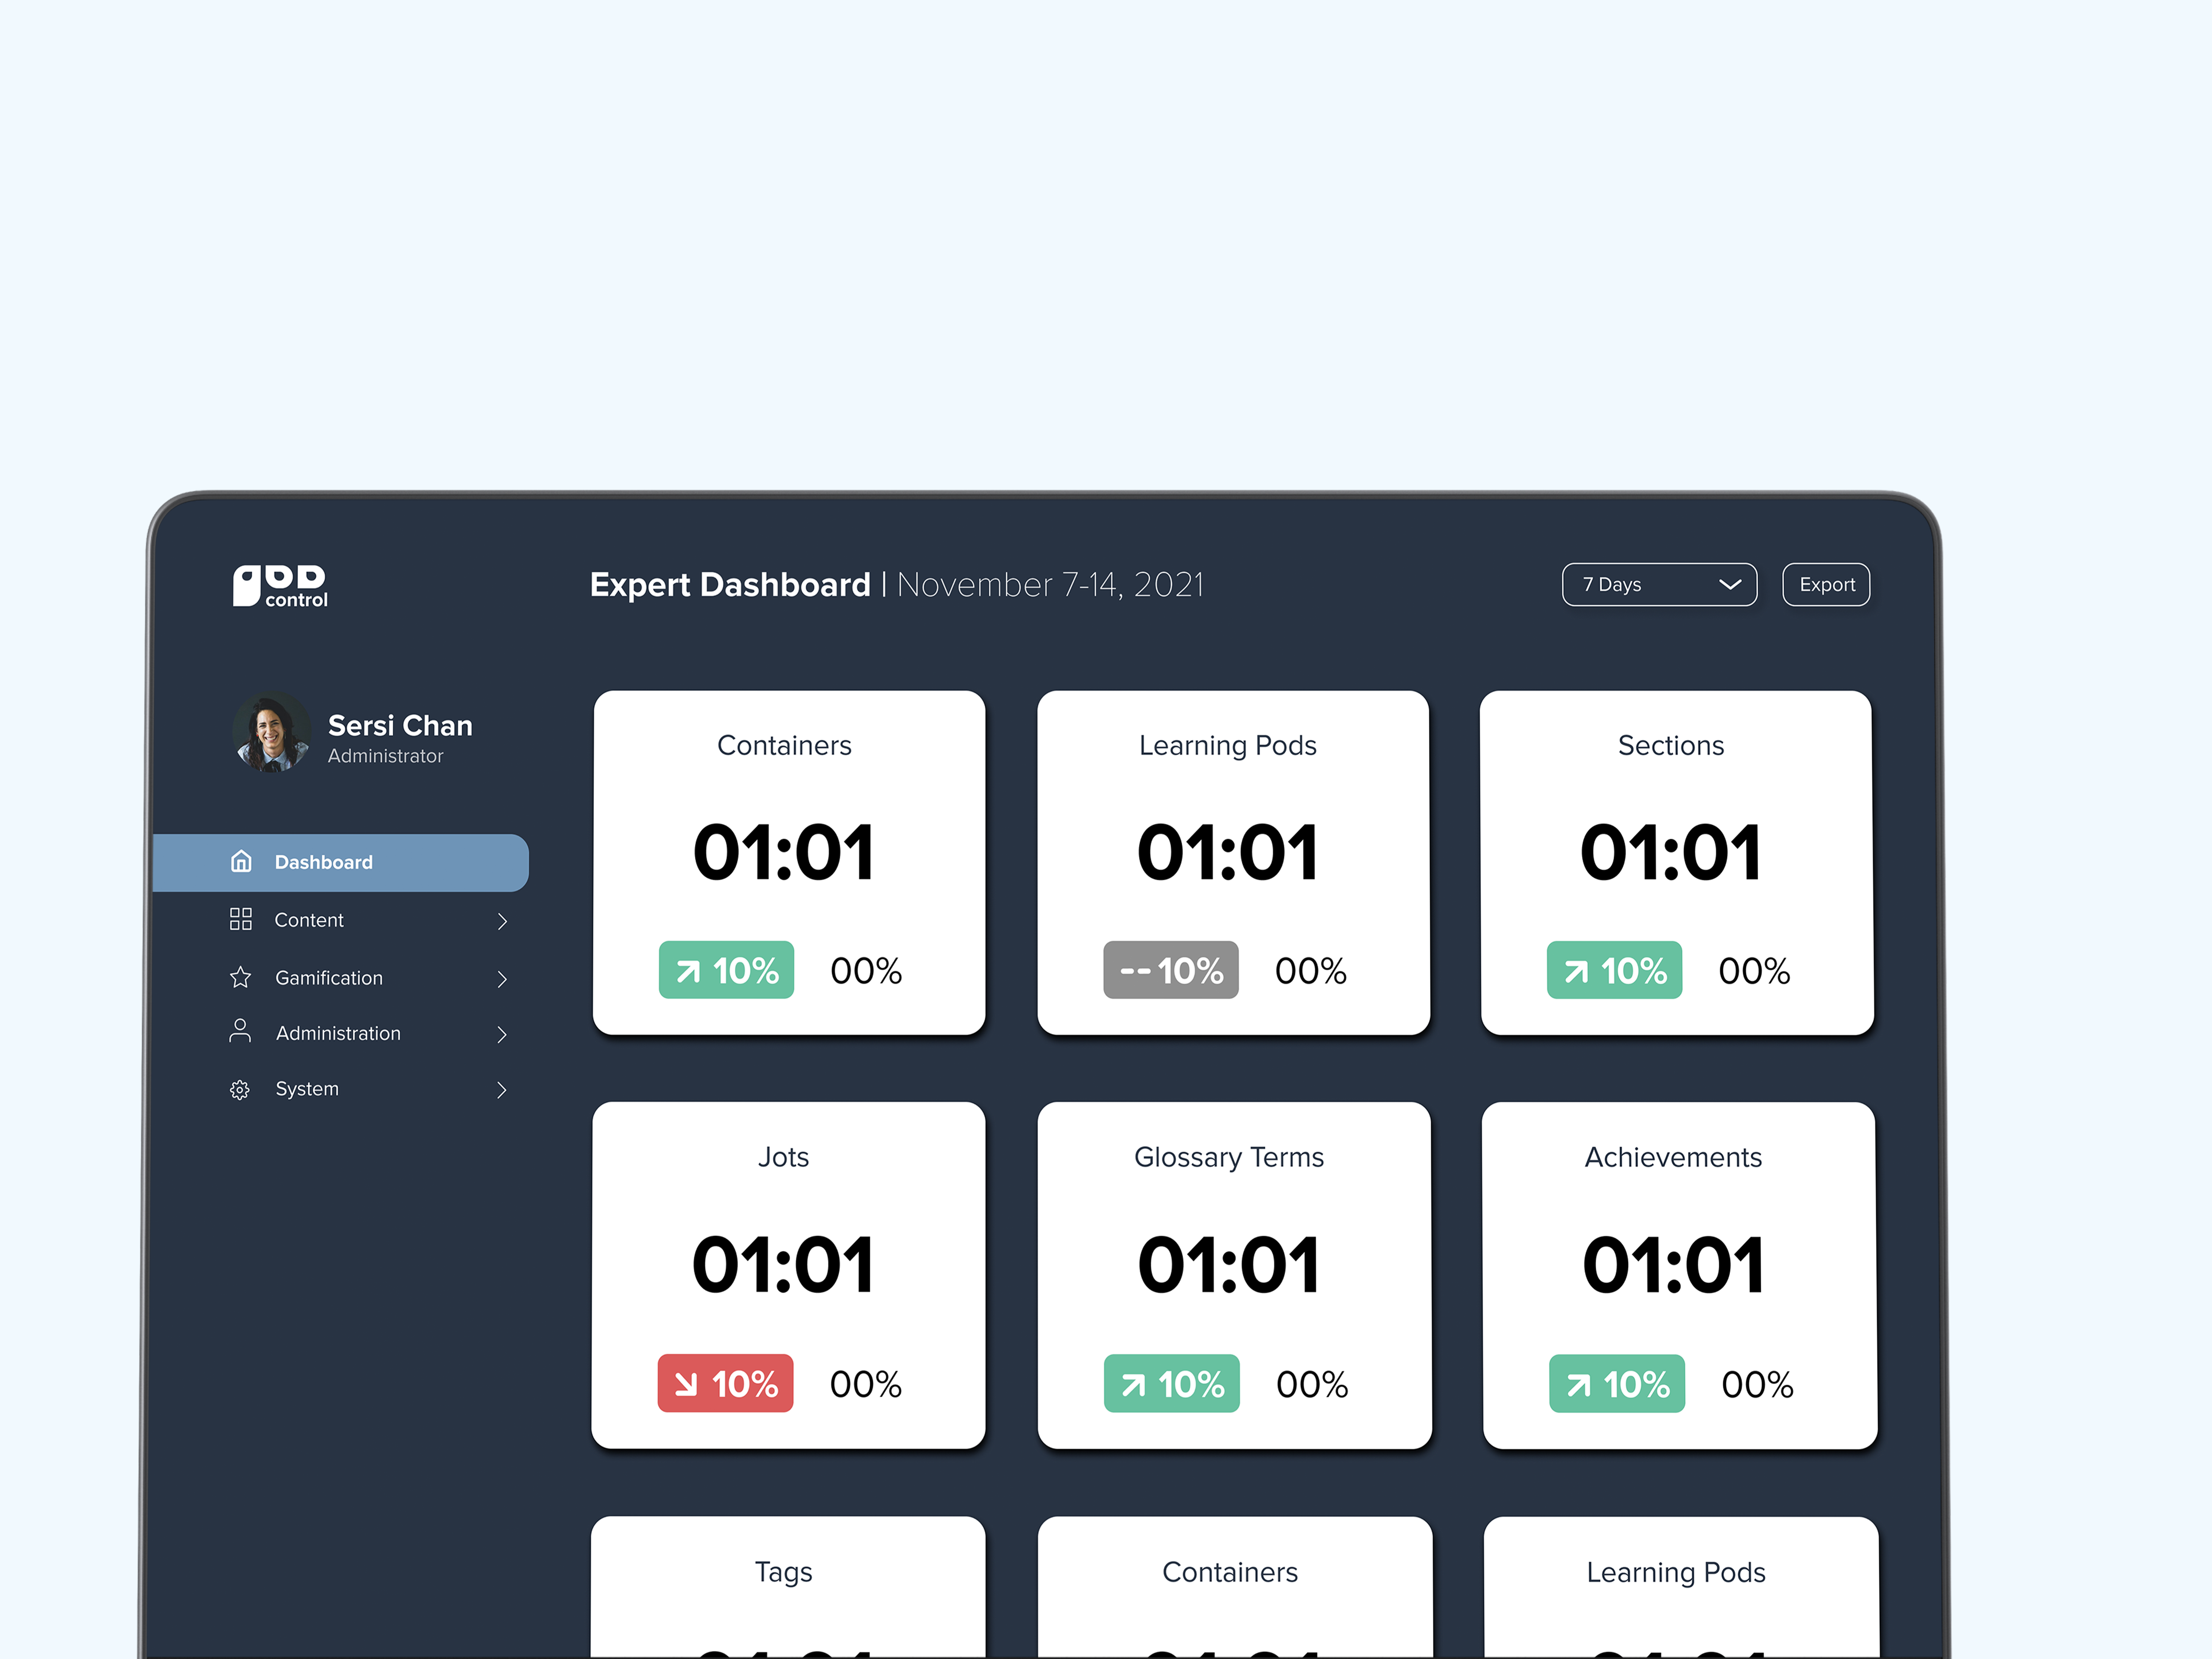Click the 01:01 value in Glossary Terms card
Image resolution: width=2212 pixels, height=1659 pixels.
click(x=1228, y=1265)
